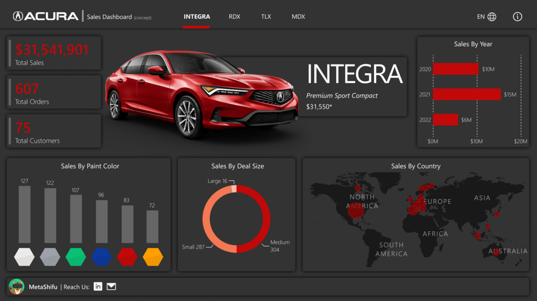Viewport: 537px width, 301px height.
Task: Click the Medium 304 label
Action: [x=280, y=246]
